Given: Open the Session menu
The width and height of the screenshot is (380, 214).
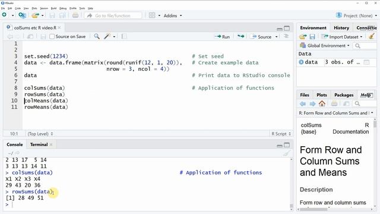Looking at the screenshot, I should 44,8.
